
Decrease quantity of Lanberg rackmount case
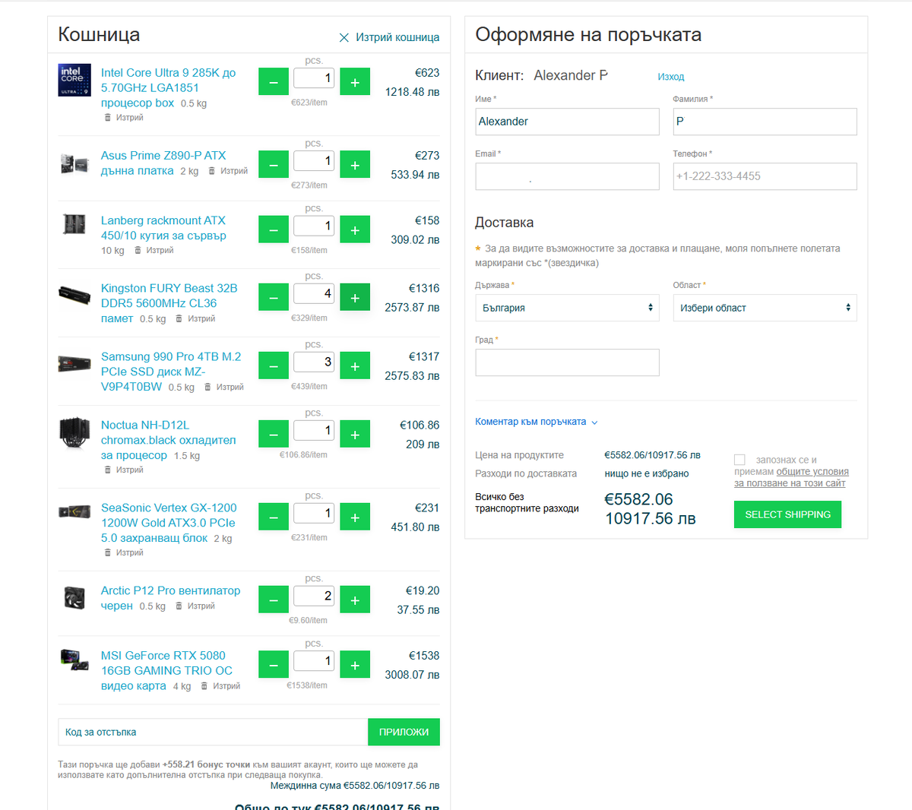pos(274,229)
